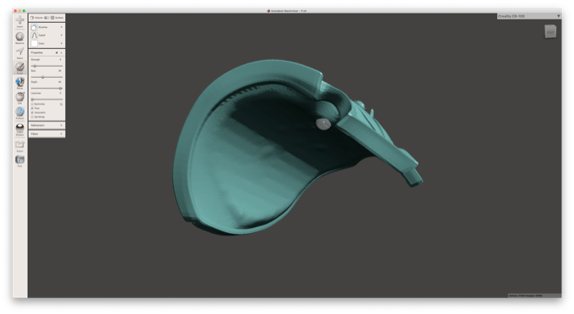Enable the Symmetry checkbox
This screenshot has height=314, width=574.
point(32,105)
